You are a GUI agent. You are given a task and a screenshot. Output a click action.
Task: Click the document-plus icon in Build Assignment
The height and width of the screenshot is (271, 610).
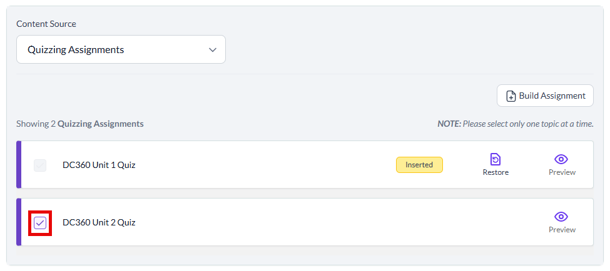coord(511,96)
